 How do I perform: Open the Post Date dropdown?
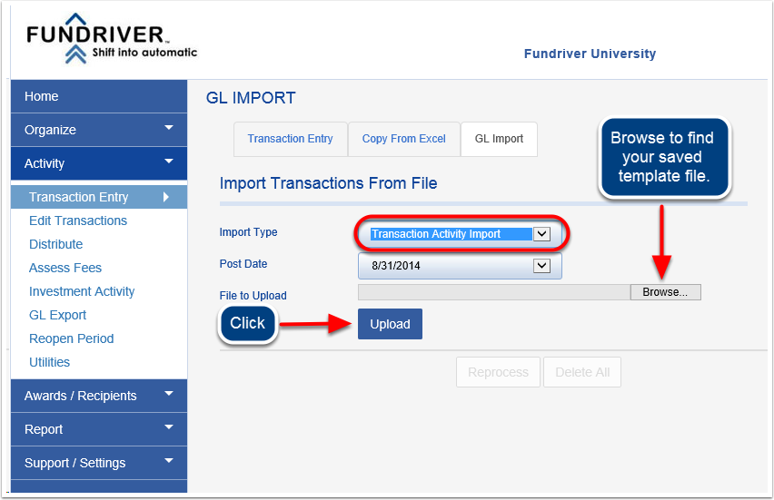pos(460,266)
